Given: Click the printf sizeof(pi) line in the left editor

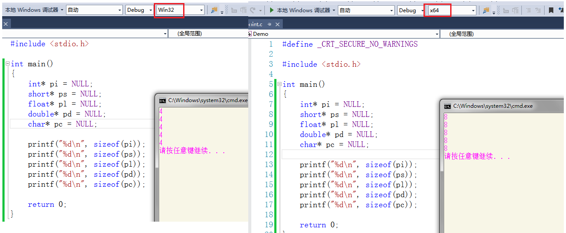Looking at the screenshot, I should 87,144.
